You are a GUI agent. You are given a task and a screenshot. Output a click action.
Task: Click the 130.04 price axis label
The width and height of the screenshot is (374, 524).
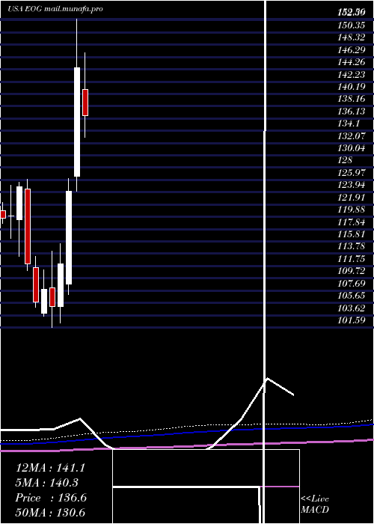[351, 148]
